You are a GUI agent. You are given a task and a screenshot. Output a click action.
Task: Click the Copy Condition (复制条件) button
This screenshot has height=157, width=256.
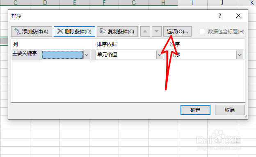(x=117, y=31)
